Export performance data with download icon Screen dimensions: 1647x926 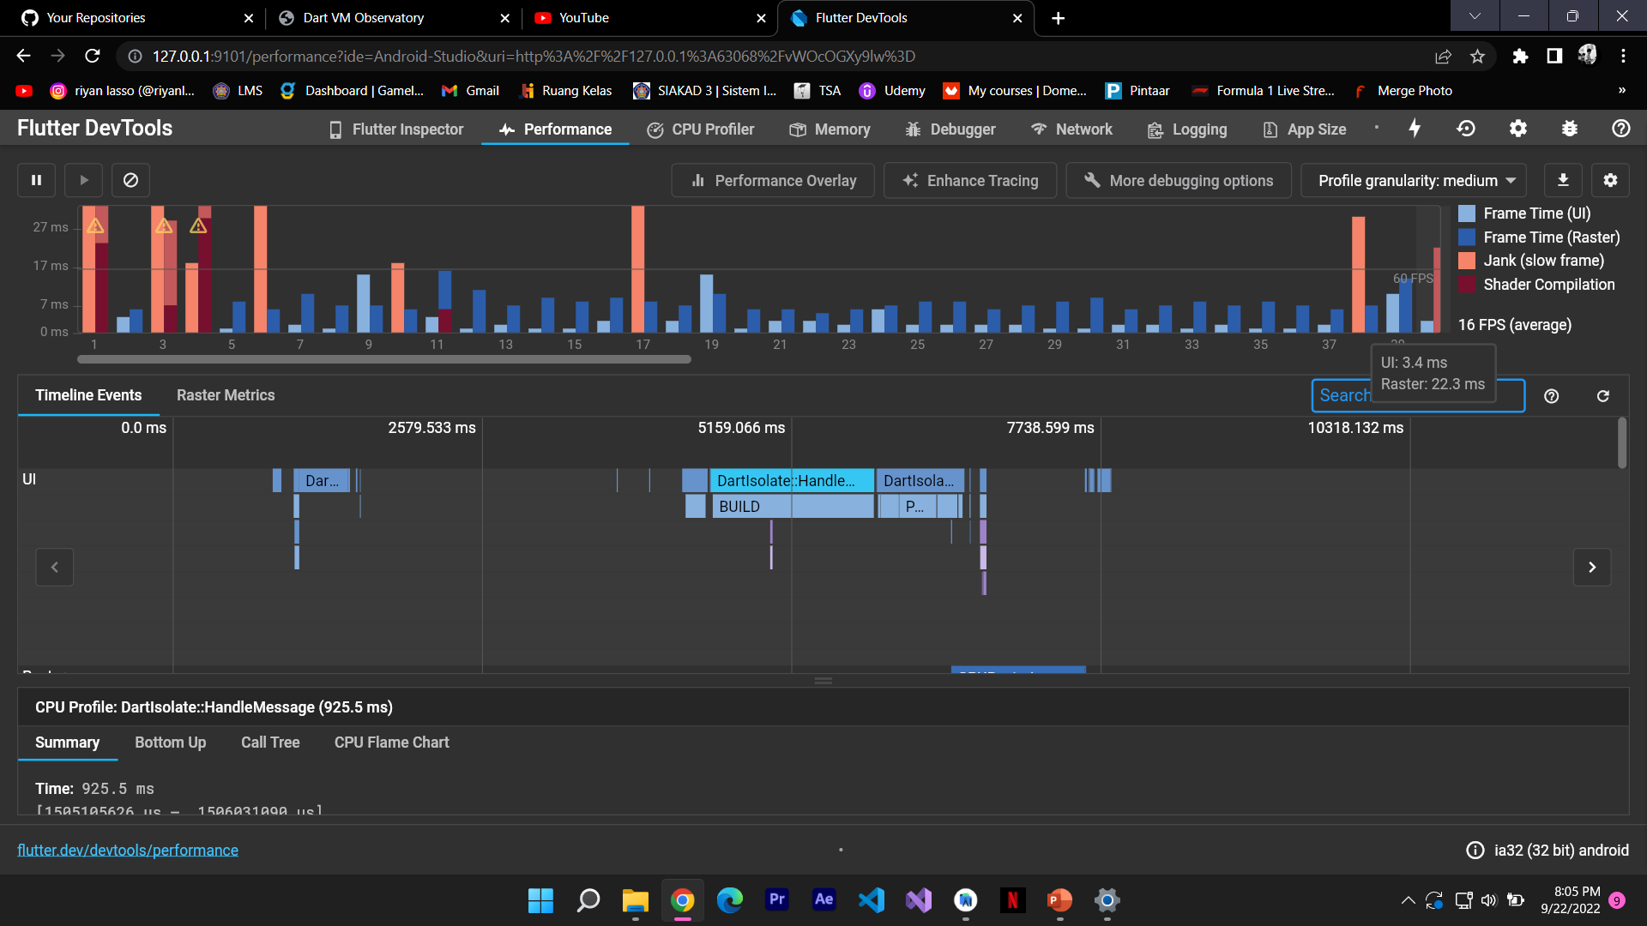(x=1563, y=180)
